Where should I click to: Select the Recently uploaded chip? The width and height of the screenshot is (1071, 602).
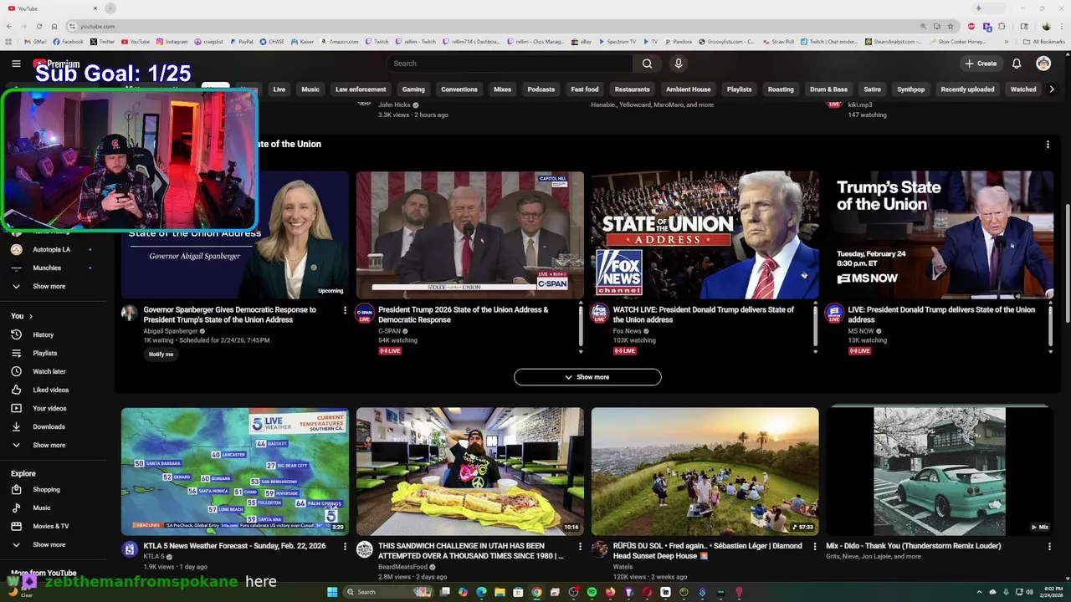(x=967, y=89)
